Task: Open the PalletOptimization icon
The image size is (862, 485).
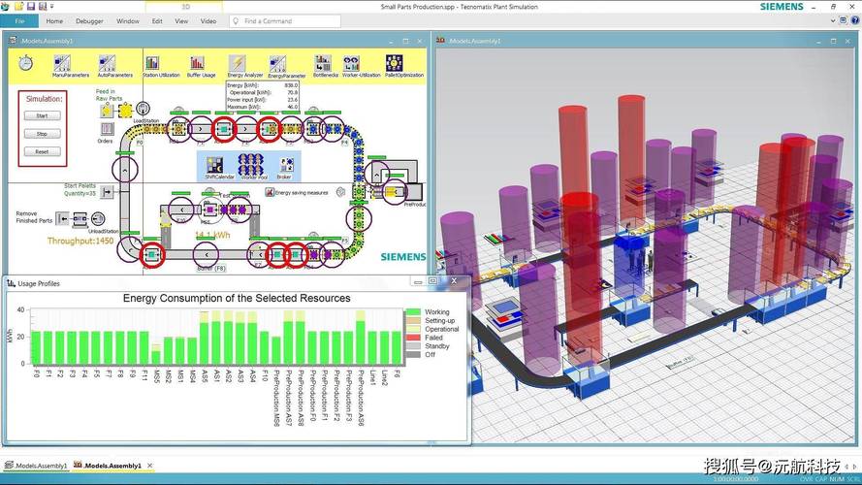Action: [395, 63]
